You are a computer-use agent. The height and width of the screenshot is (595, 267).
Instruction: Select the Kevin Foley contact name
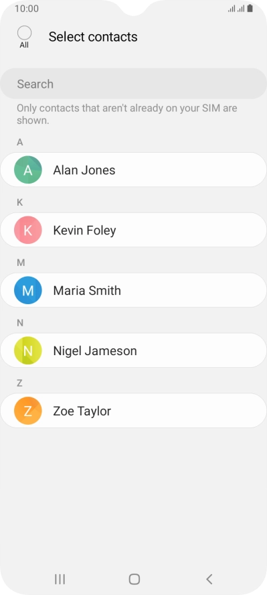point(84,230)
